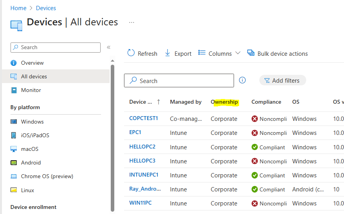Viewport: 344px width, 214px height.
Task: Click the compliant icon in Ray_Andro row
Action: pos(254,189)
